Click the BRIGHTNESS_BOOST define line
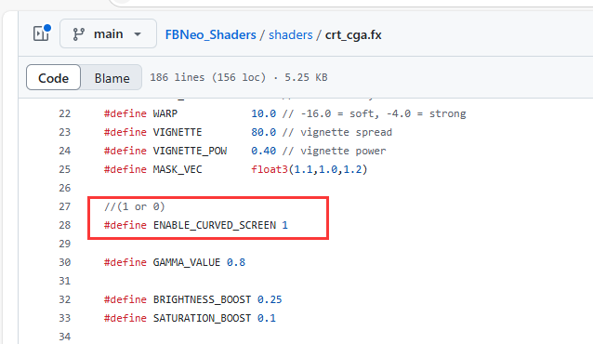This screenshot has height=344, width=593. pyautogui.click(x=193, y=299)
